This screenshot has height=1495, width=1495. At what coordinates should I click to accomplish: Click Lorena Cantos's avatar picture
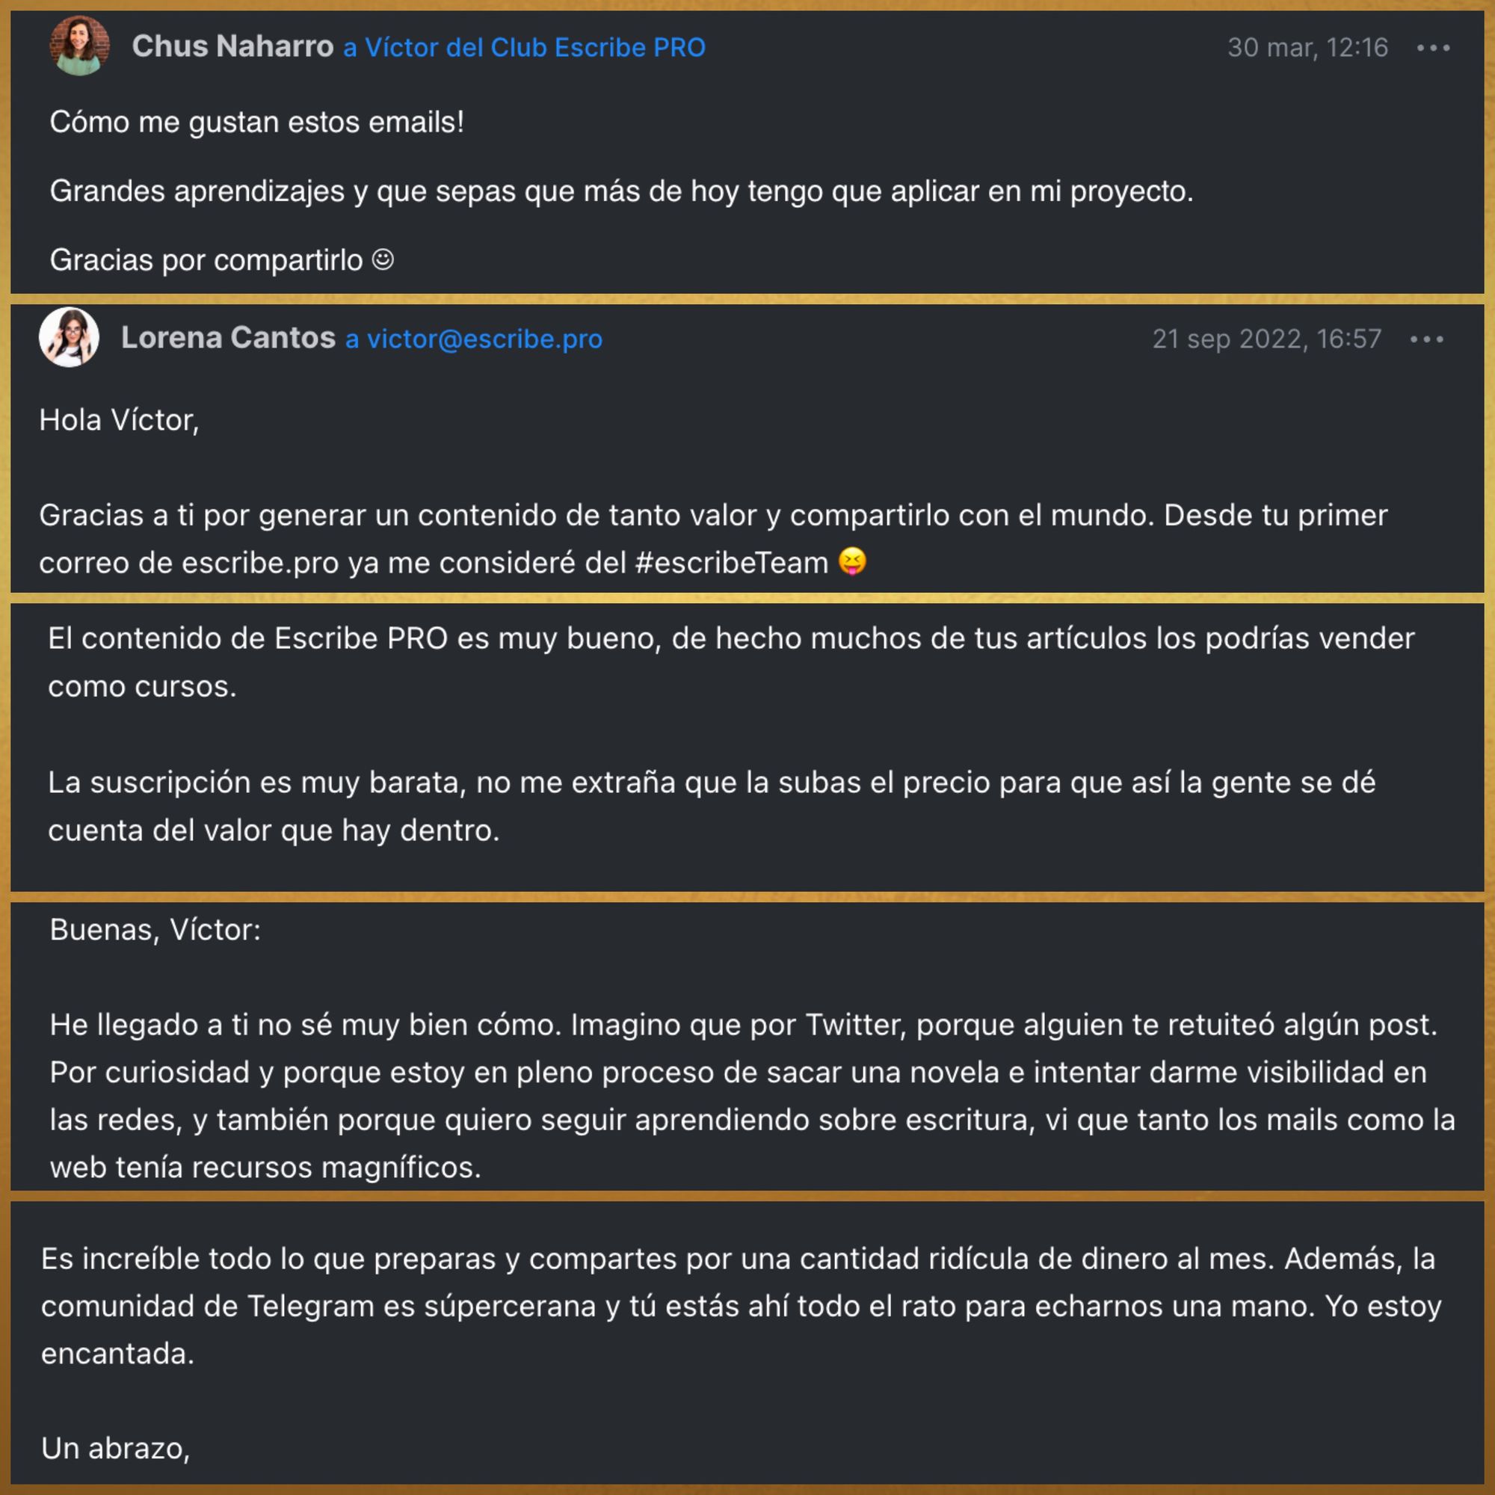[x=69, y=337]
